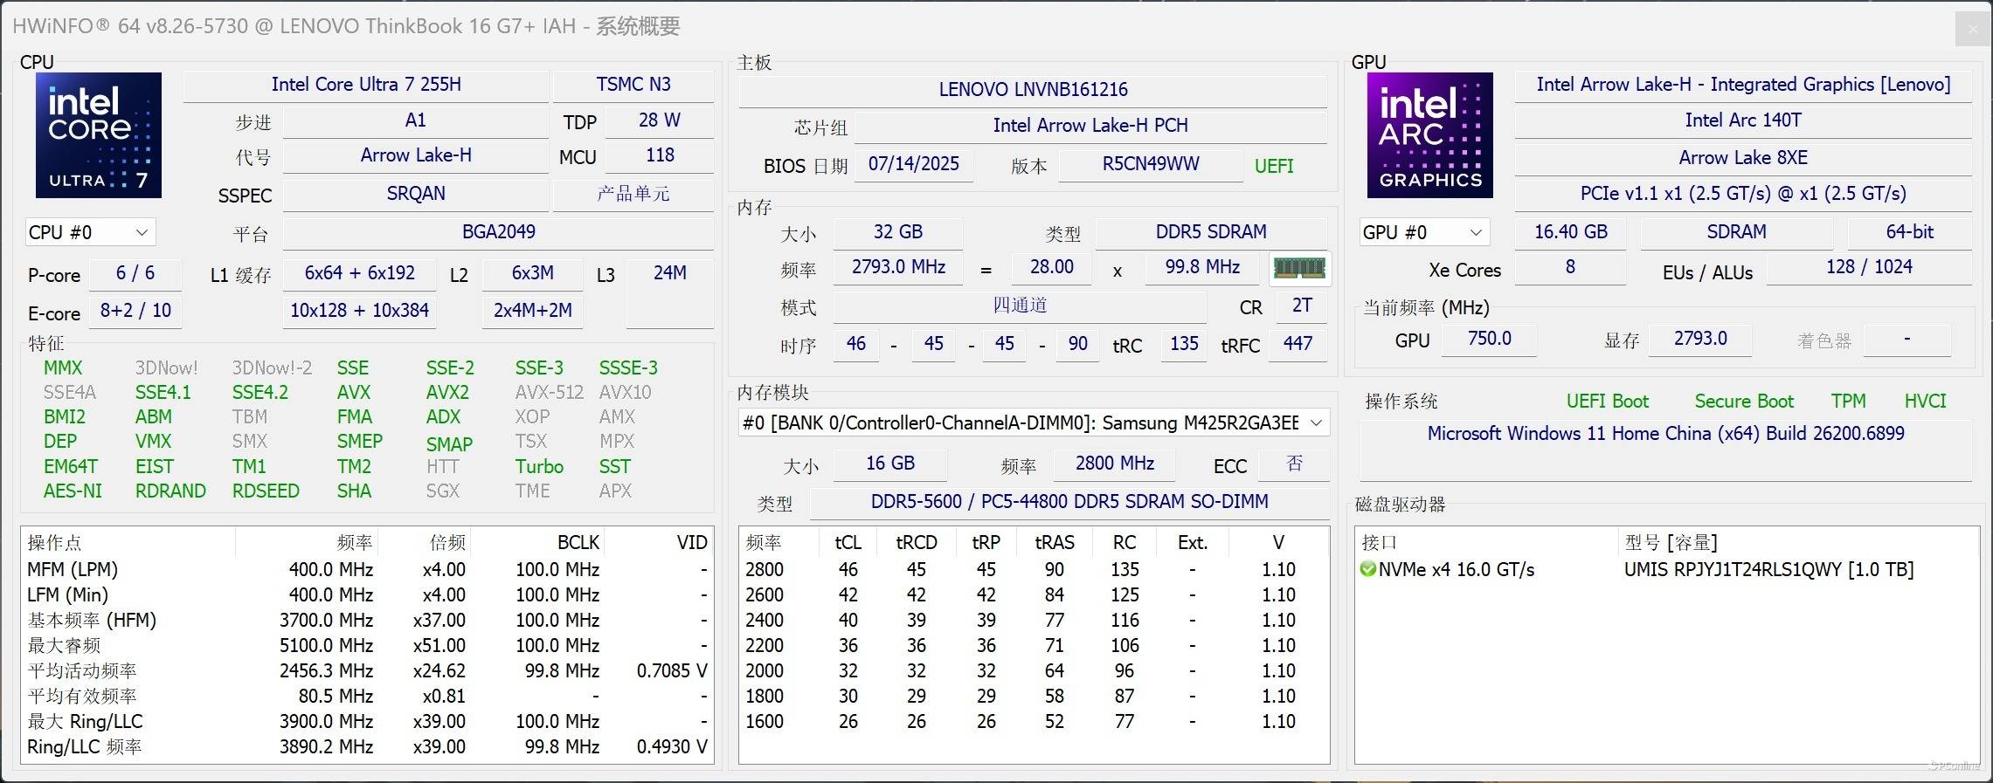The image size is (1993, 783).
Task: Click the Intel Arc Graphics logo
Action: click(1429, 135)
